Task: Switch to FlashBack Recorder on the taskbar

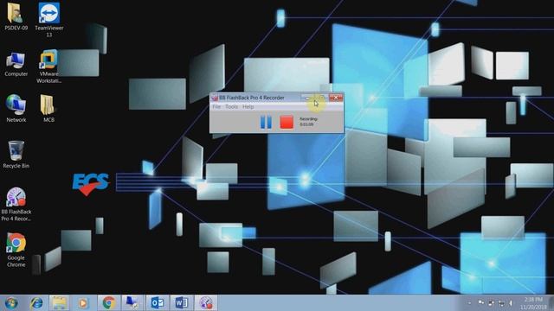Action: (206, 303)
